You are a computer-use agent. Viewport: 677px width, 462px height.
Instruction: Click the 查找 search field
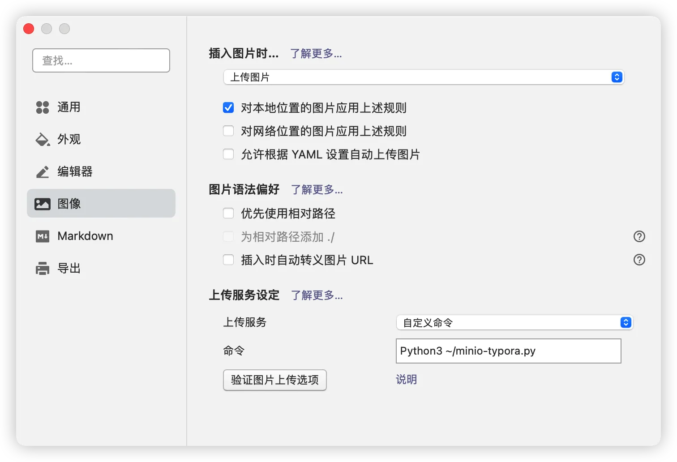point(101,60)
